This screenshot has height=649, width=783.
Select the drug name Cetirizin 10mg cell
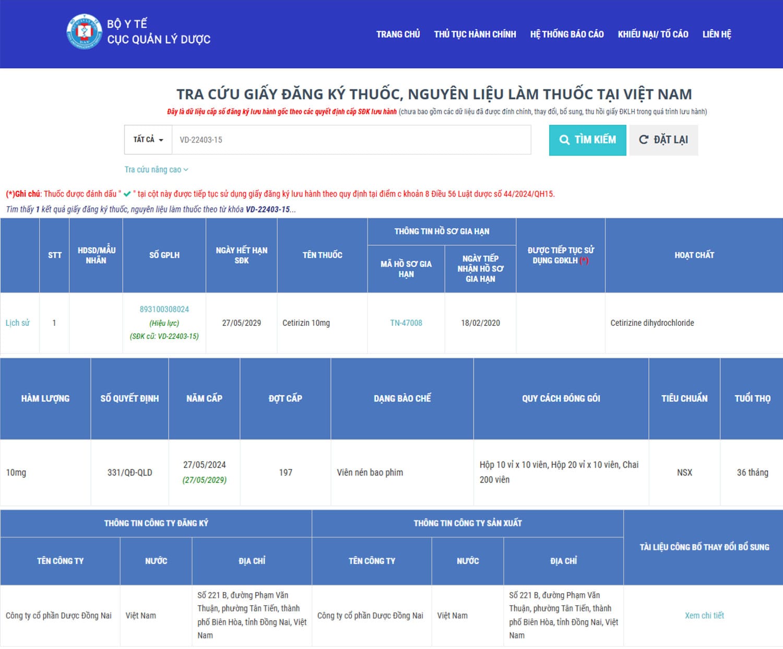tap(323, 323)
